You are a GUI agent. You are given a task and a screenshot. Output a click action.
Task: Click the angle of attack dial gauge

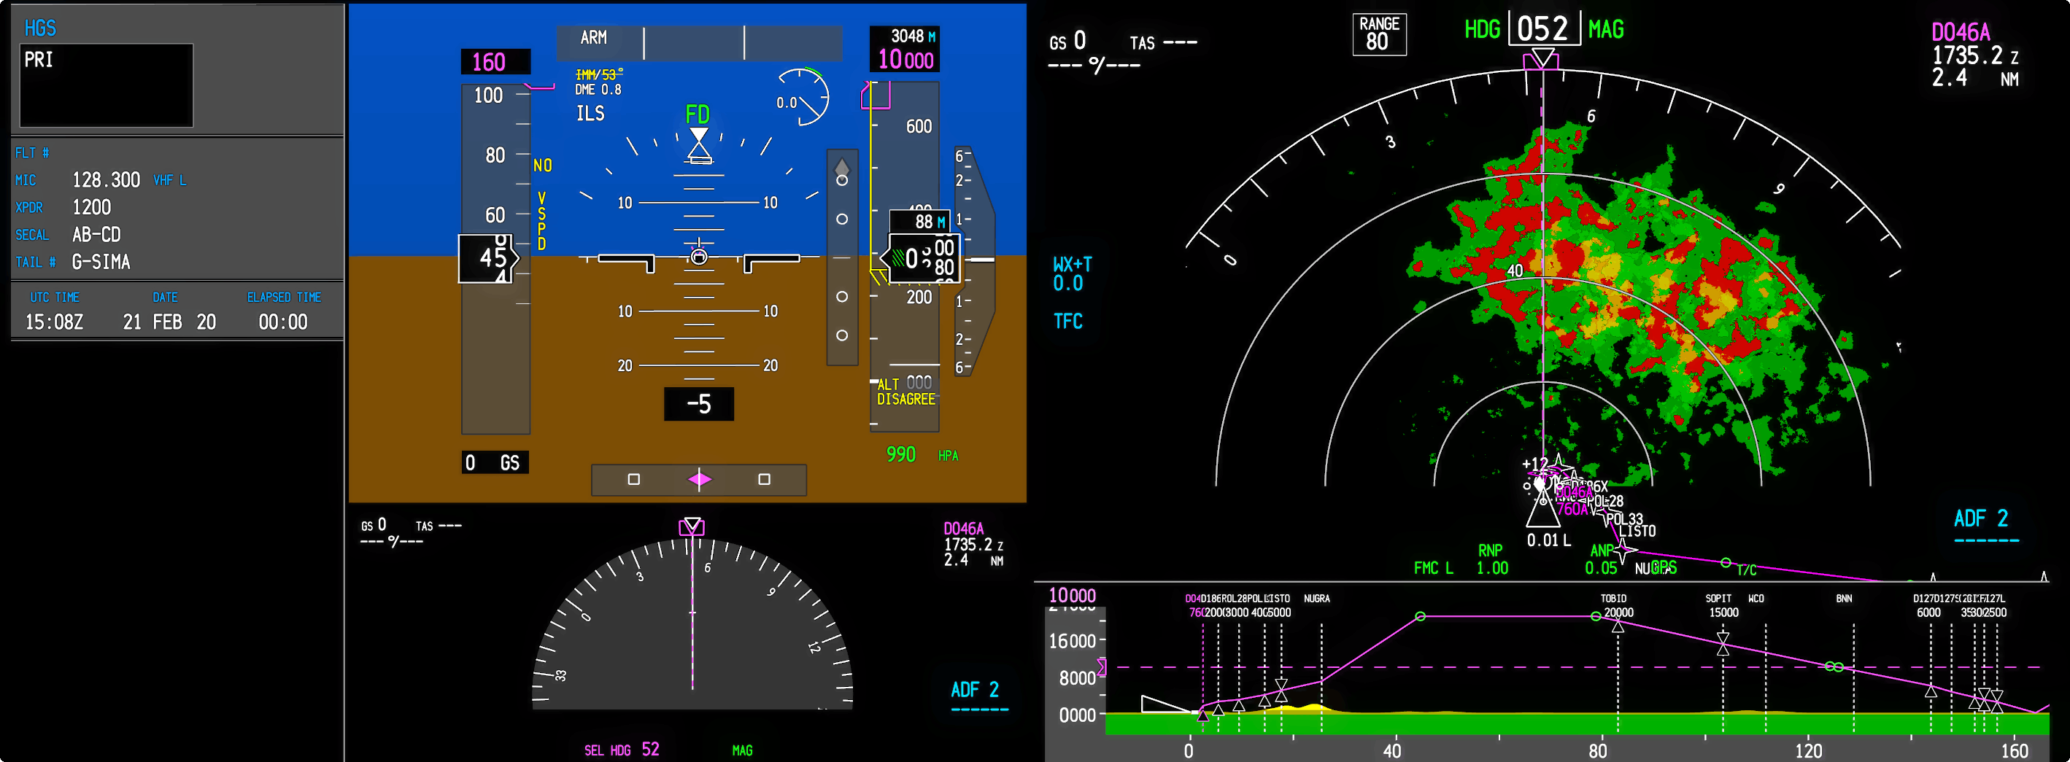coord(803,97)
